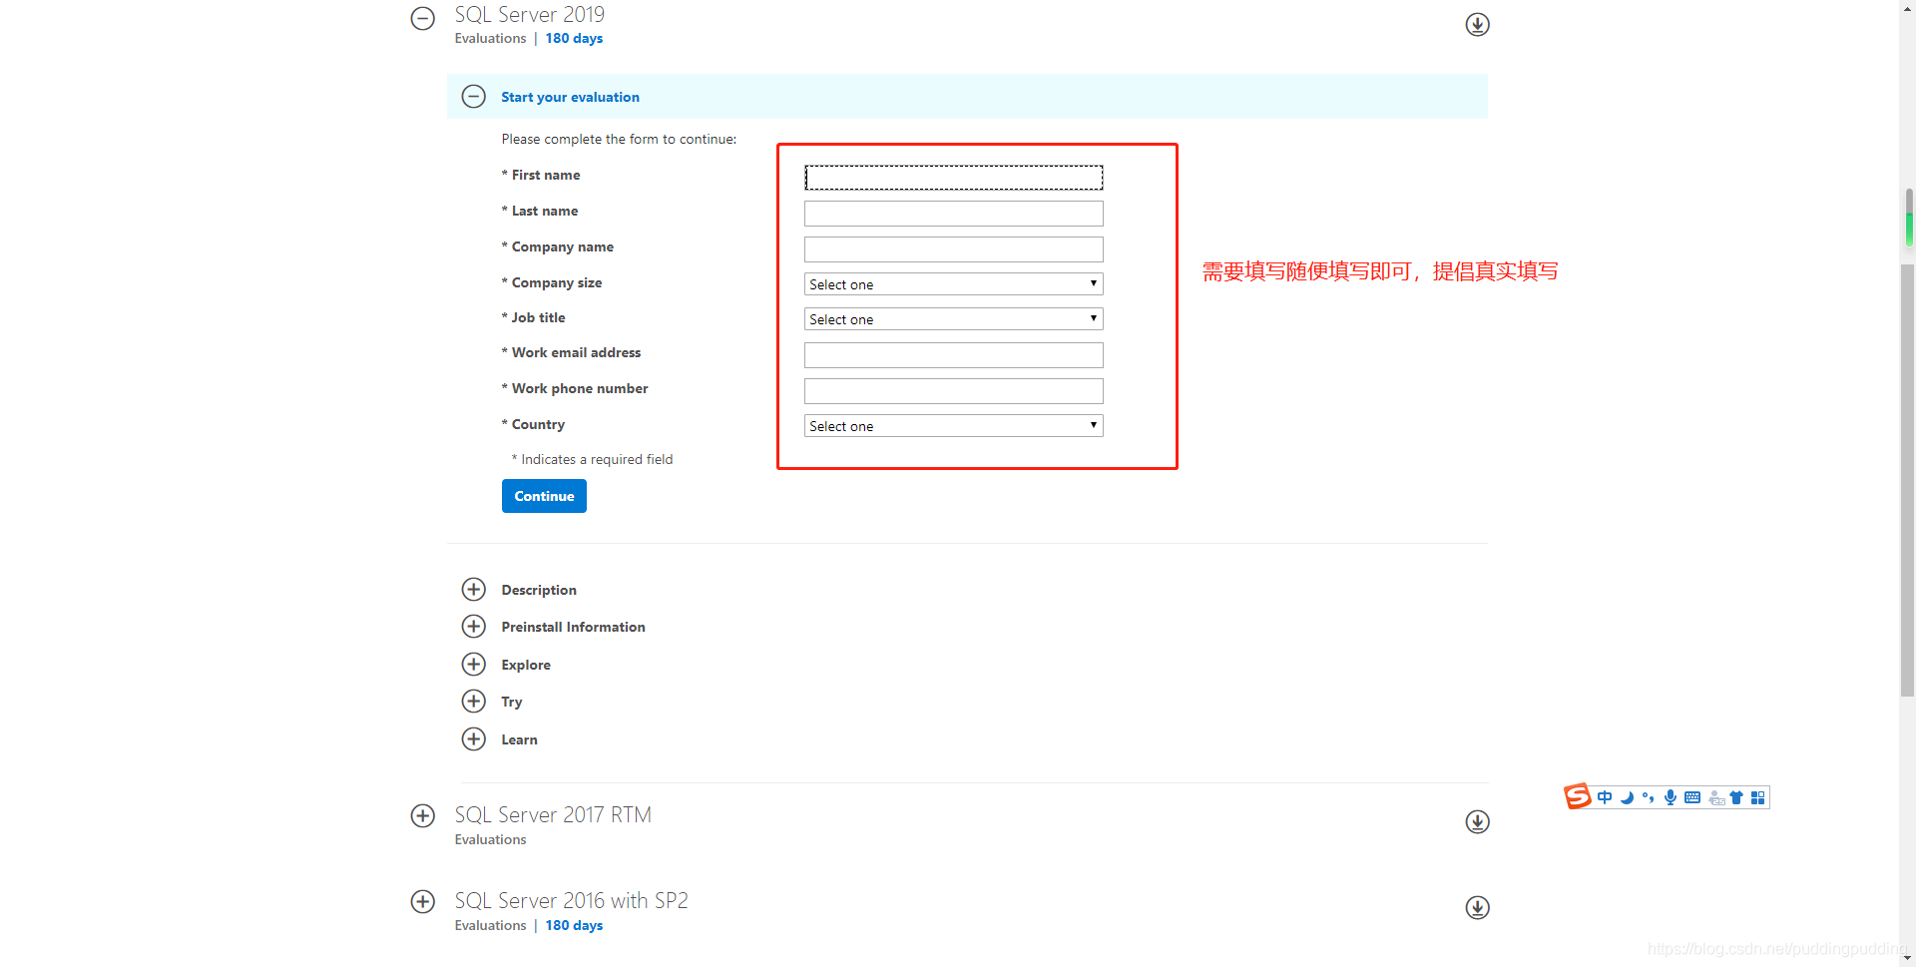Click the Continue button
This screenshot has height=967, width=1916.
[x=544, y=496]
